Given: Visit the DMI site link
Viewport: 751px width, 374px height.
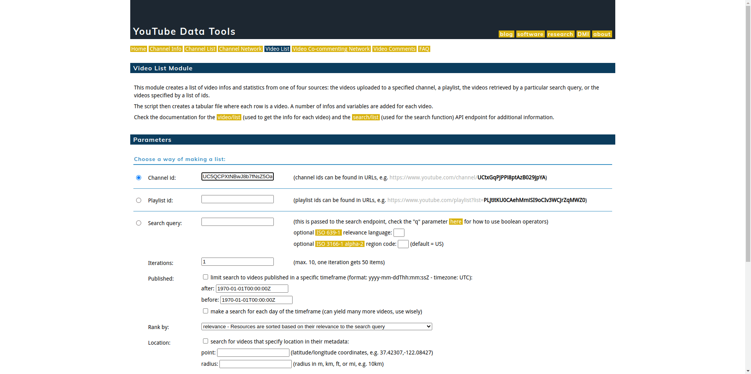Looking at the screenshot, I should [582, 34].
